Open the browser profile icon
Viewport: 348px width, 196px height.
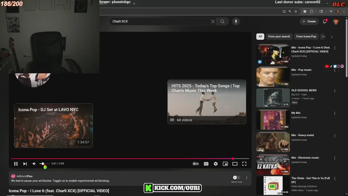point(338,11)
